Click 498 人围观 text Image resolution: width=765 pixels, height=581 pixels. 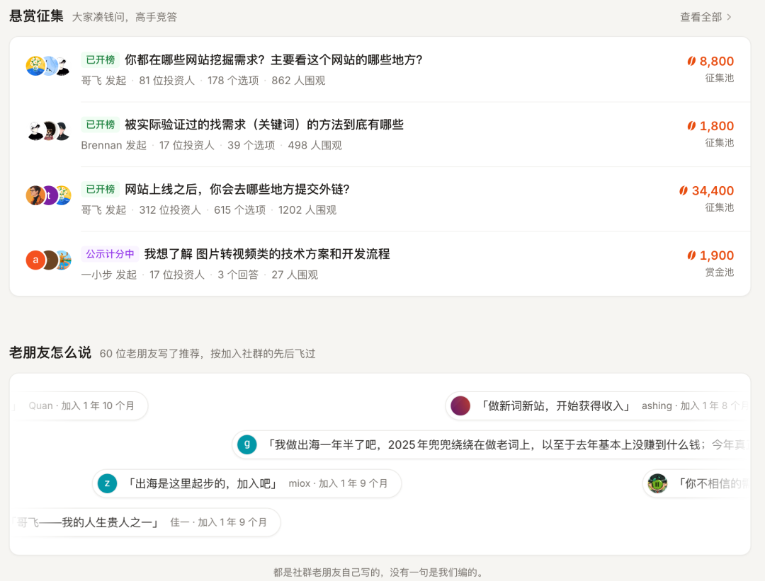click(314, 145)
